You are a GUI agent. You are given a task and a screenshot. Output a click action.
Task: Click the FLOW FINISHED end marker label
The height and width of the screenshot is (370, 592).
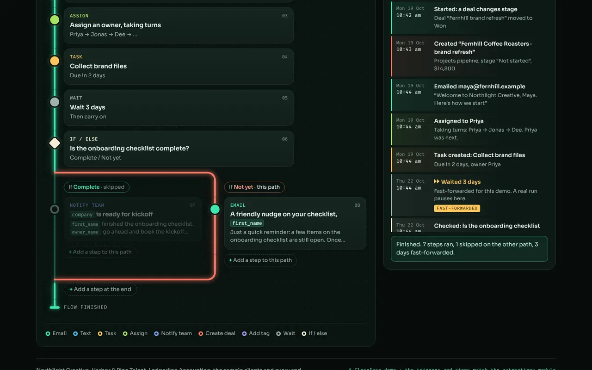coord(86,307)
